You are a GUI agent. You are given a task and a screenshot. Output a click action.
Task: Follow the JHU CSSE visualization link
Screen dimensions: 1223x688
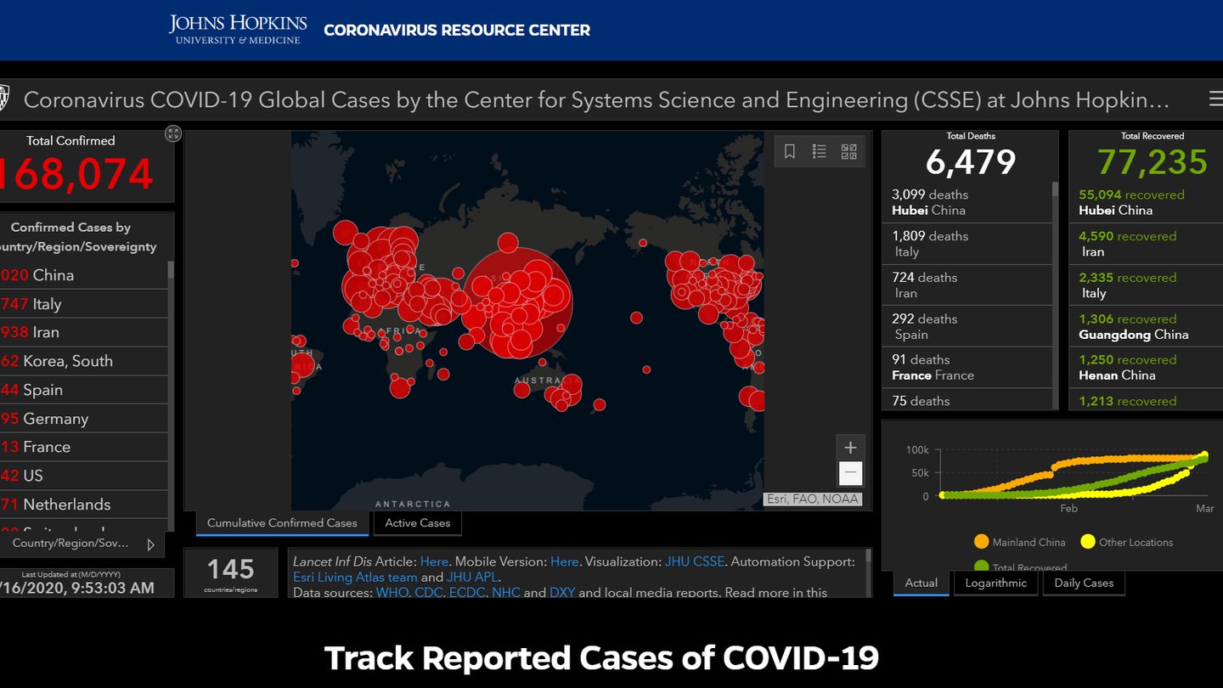click(x=695, y=561)
